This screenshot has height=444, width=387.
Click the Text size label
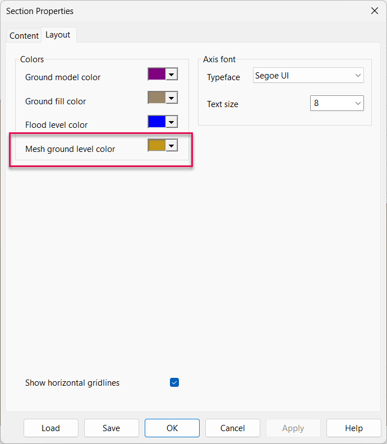(223, 104)
